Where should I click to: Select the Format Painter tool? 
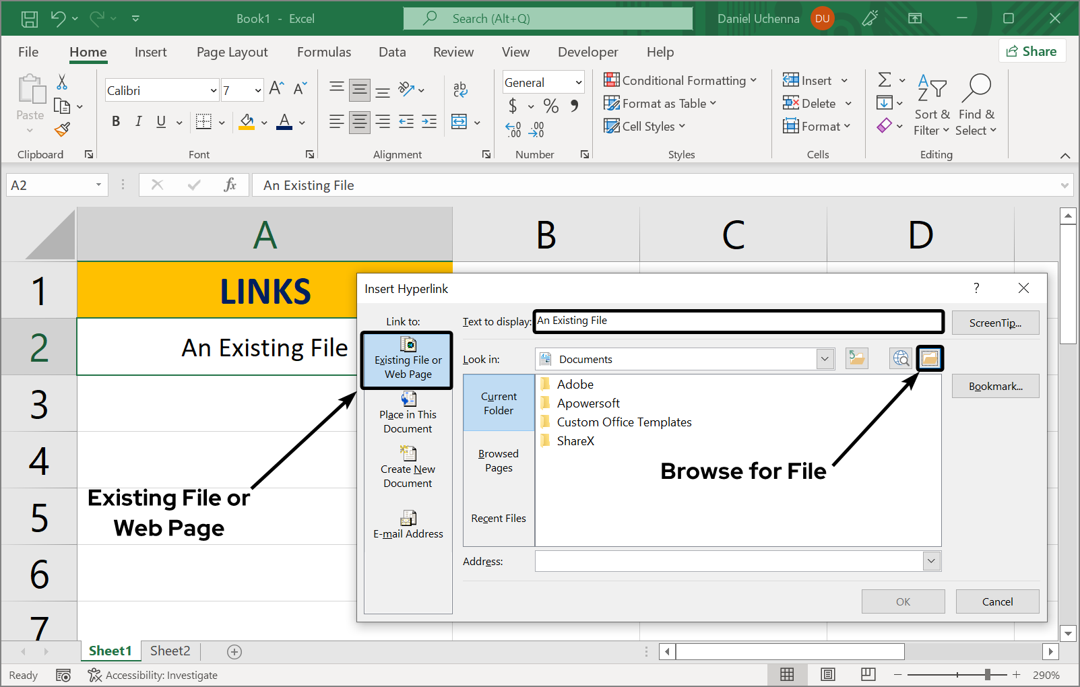pos(62,129)
